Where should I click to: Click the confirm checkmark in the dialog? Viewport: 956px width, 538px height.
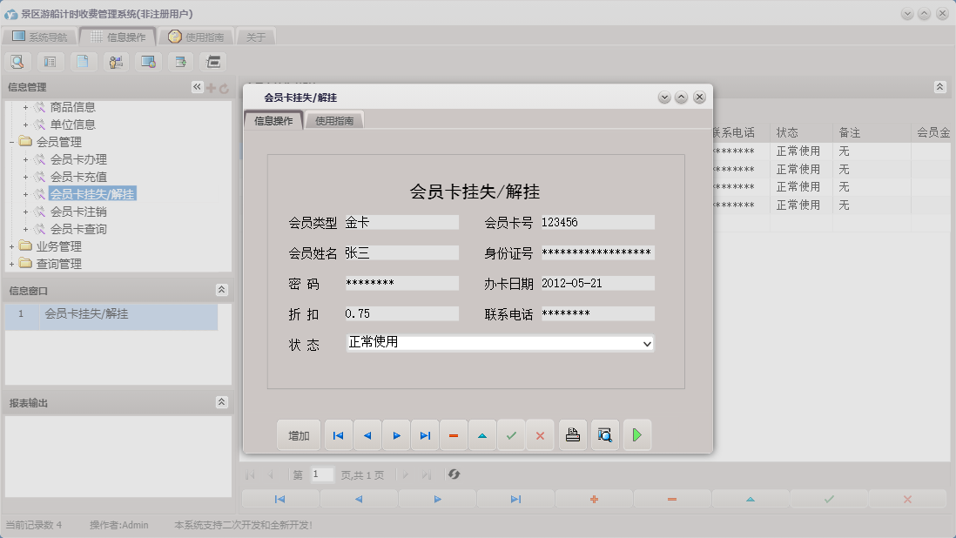tap(512, 434)
